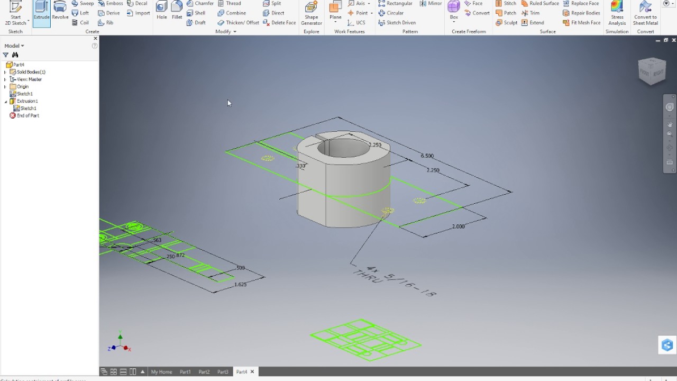This screenshot has width=677, height=381.
Task: Click Thicken/ Offset tool
Action: pyautogui.click(x=238, y=22)
